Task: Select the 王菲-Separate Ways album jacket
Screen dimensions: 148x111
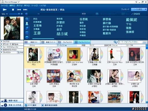Action: coord(114,54)
